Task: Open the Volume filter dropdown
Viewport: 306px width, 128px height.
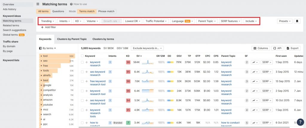Action: (92, 21)
